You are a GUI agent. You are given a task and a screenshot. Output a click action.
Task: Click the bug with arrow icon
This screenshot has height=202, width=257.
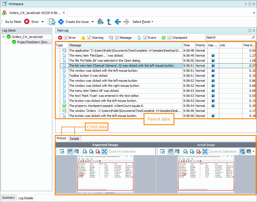point(100,22)
